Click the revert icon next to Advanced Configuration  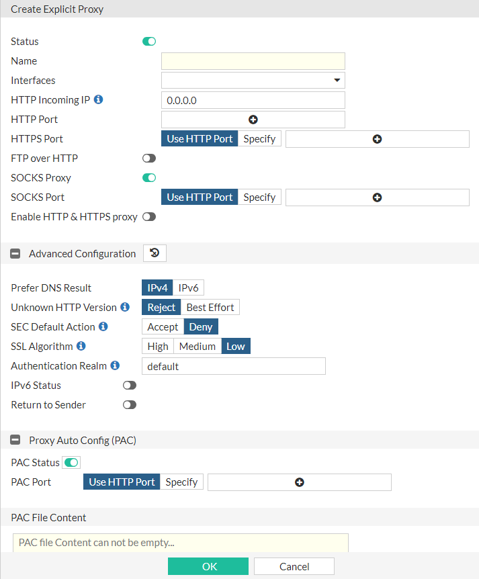pos(154,253)
